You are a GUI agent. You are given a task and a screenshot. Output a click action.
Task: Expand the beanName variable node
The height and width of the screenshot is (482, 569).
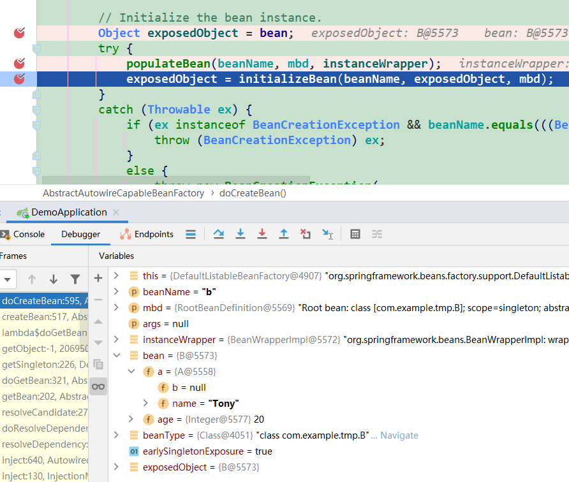tap(116, 291)
